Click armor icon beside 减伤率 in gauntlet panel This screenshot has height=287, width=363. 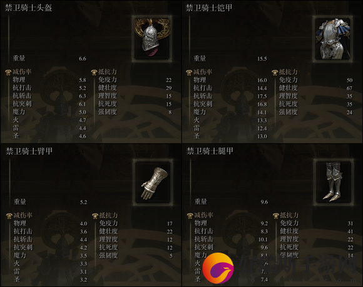(x=9, y=216)
